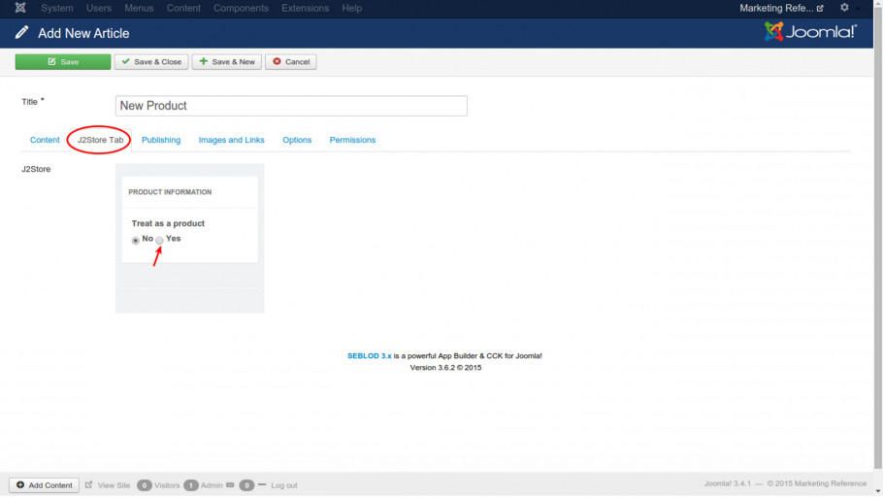Switch to the J2Store Tab

[x=100, y=140]
